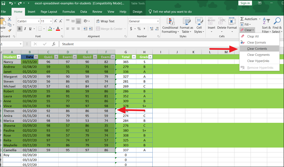Align text to middle of cell
The image size is (284, 167).
pos(73,21)
